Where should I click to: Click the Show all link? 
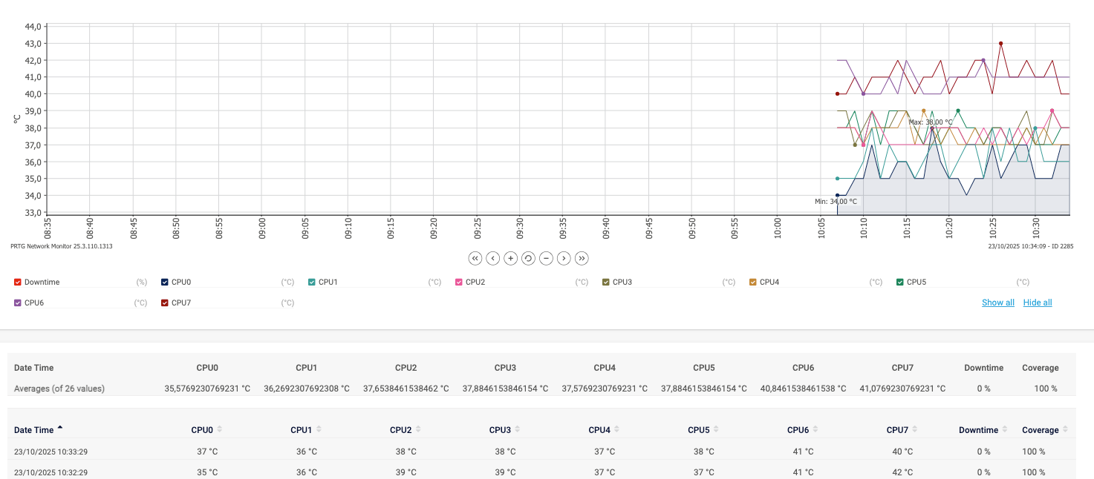(997, 303)
